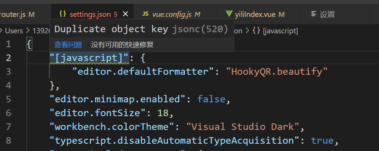Expand the 1392 folder breadcrumb segment
The image size is (379, 151).
click(41, 31)
